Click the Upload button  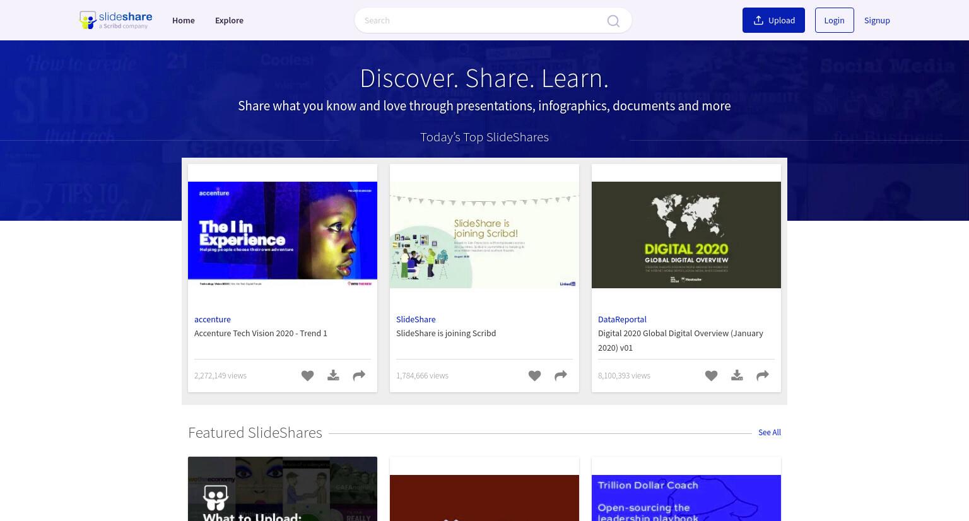pos(773,20)
